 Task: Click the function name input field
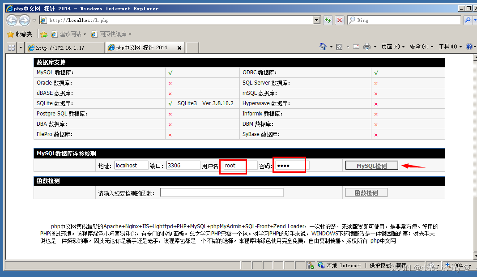pyautogui.click(x=222, y=192)
